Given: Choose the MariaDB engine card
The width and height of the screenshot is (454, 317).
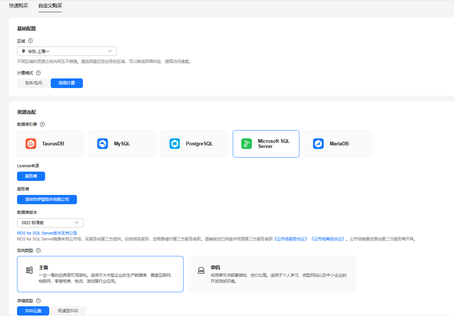Looking at the screenshot, I should 338,144.
